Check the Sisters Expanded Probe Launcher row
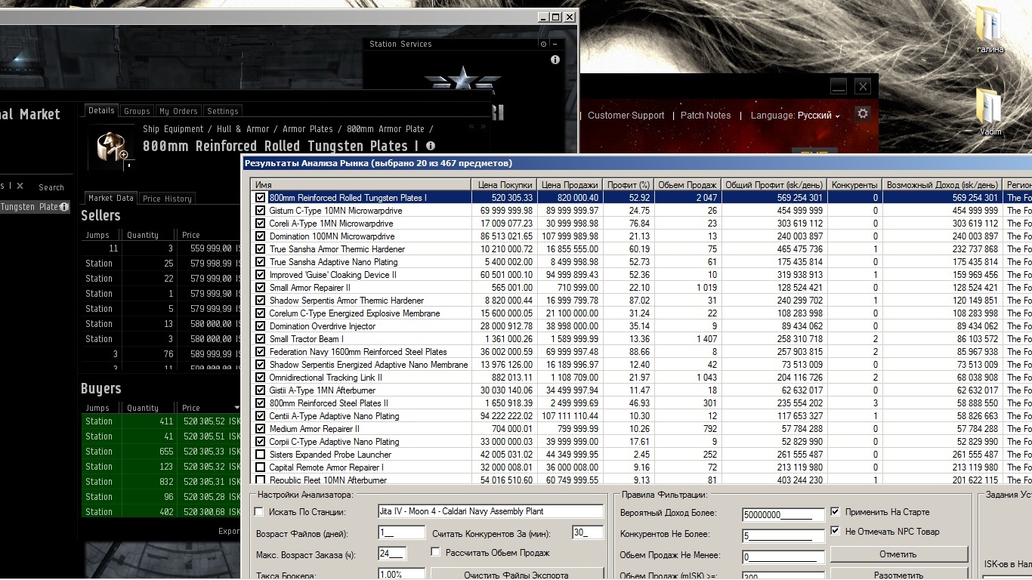This screenshot has height=580, width=1032. (261, 455)
